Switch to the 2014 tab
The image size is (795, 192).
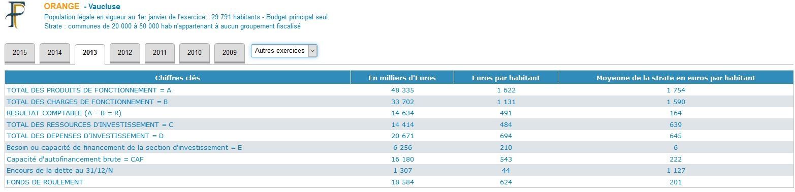pyautogui.click(x=55, y=53)
